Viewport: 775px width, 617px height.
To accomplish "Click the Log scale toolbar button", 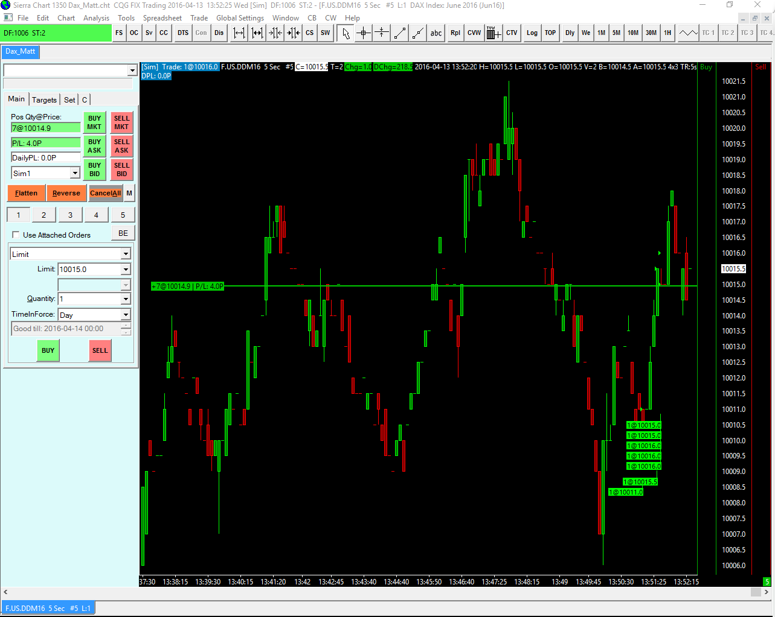I will (532, 33).
